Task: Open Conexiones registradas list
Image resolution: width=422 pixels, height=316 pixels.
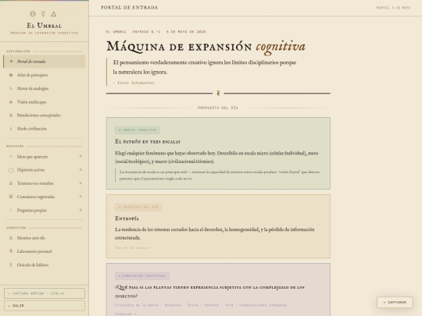Action: coord(45,197)
